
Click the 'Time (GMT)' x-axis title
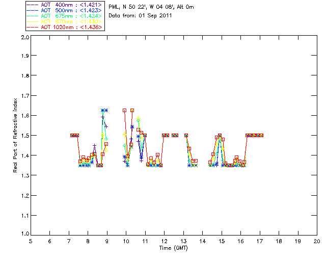tap(173, 248)
